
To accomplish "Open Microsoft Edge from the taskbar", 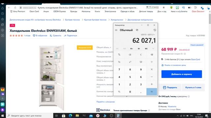I will (x=70, y=116).
